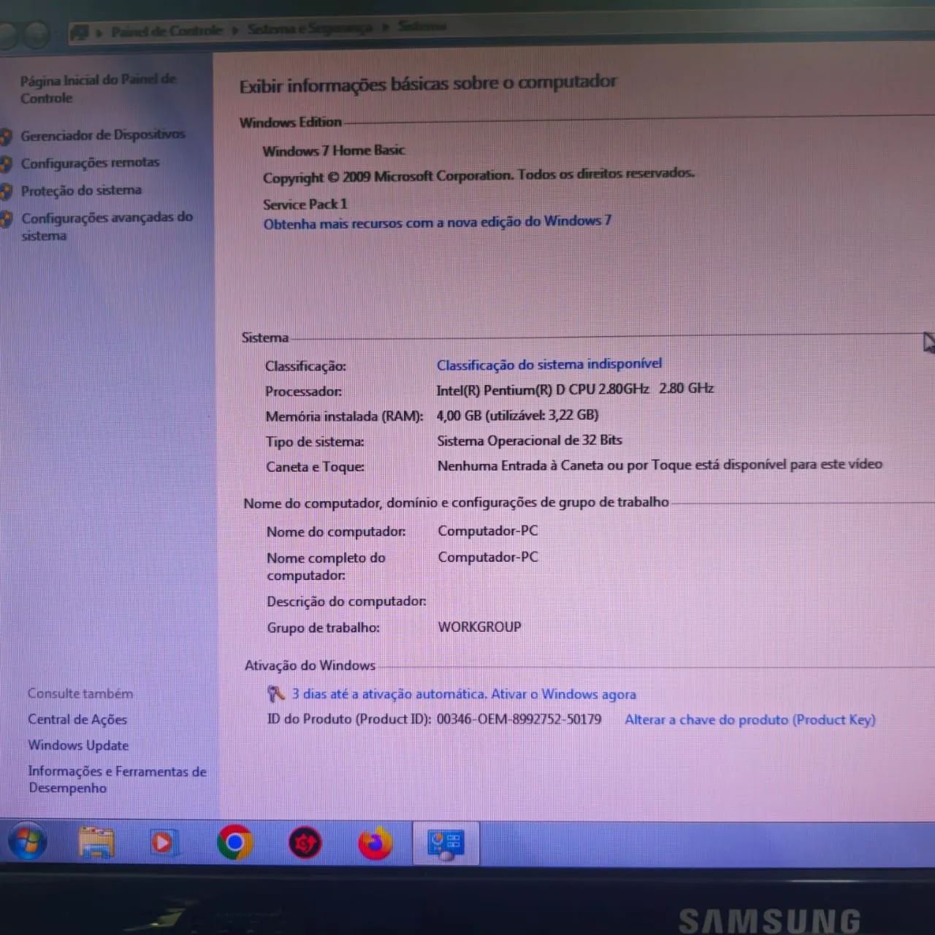Expand arrow after Sistema e Segurança breadcrumb
Screen dimensions: 935x935
(384, 28)
